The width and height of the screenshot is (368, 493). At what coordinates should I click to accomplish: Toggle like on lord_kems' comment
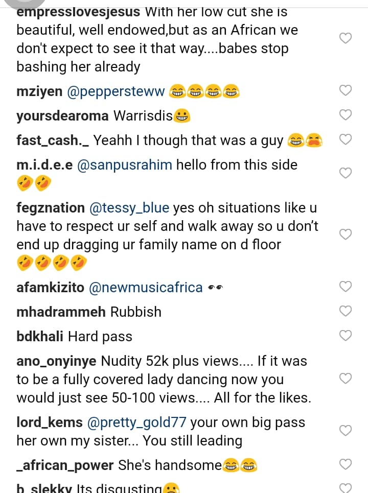tap(346, 431)
